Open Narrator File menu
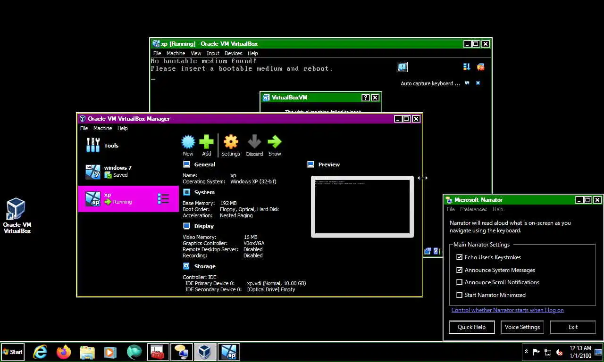The image size is (604, 362). pyautogui.click(x=451, y=209)
